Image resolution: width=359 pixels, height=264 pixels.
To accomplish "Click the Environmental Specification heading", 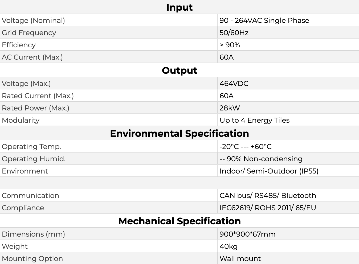I will click(x=179, y=134).
